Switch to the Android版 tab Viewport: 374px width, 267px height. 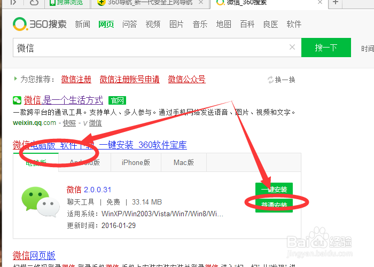pos(84,162)
